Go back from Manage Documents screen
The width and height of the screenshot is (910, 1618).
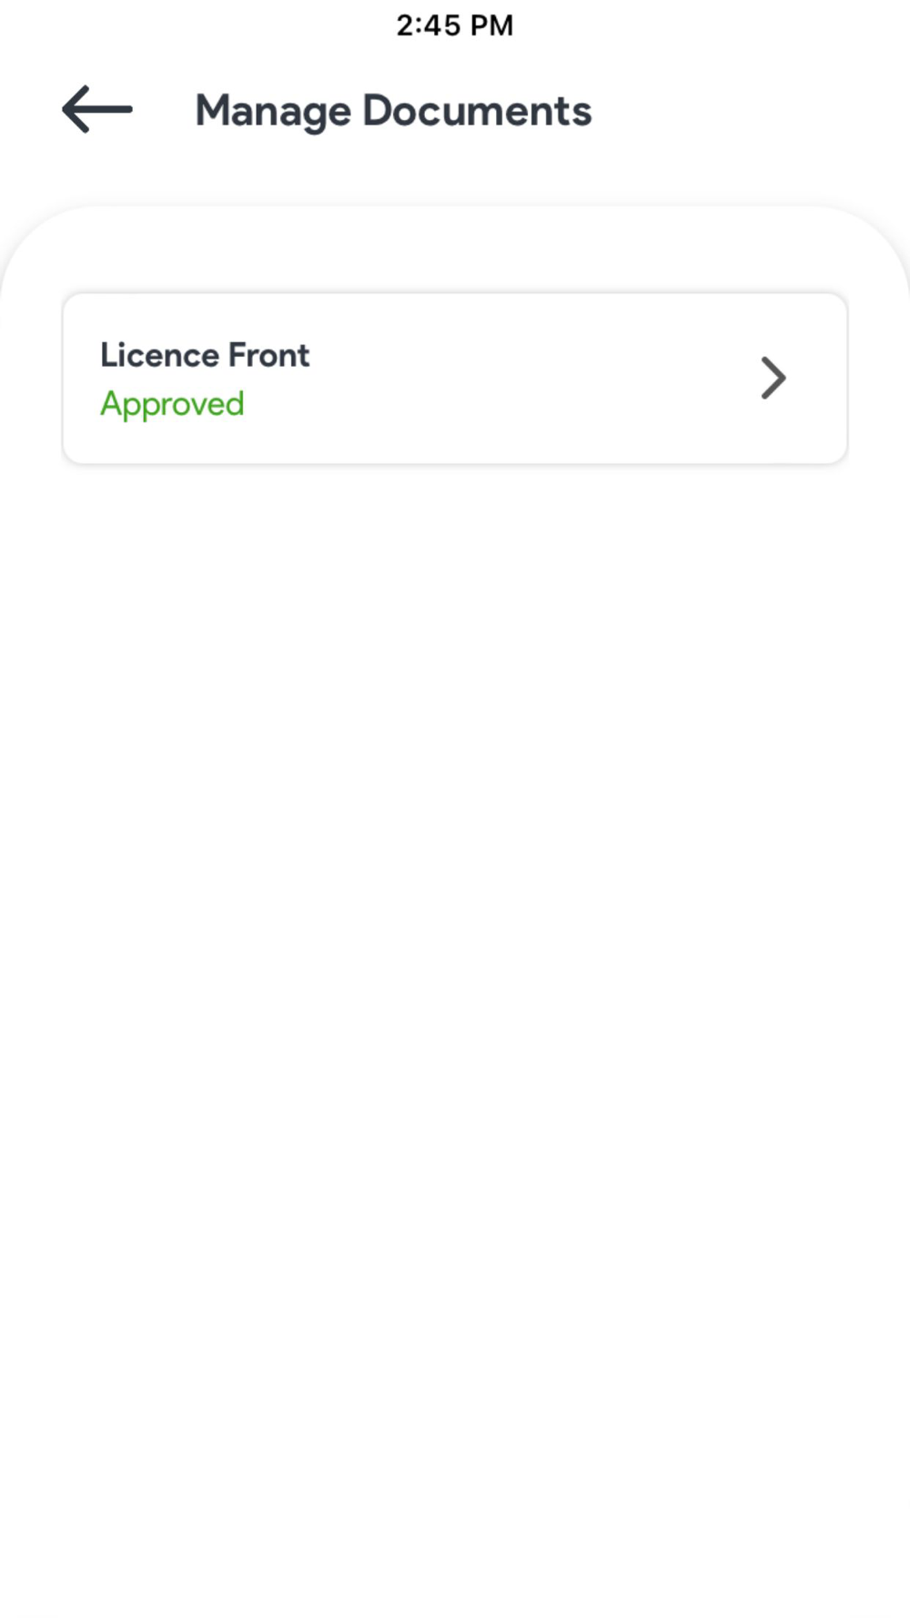[97, 109]
